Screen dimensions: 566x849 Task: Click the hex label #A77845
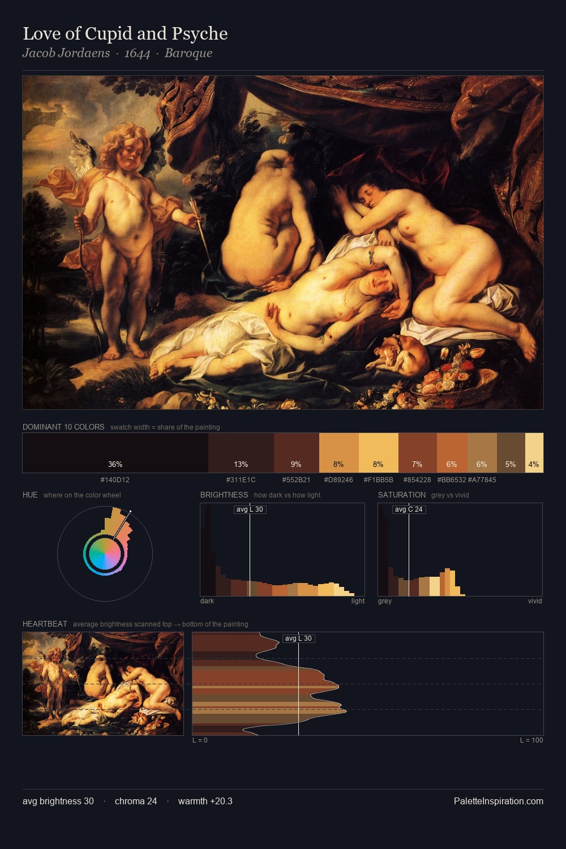coord(482,480)
